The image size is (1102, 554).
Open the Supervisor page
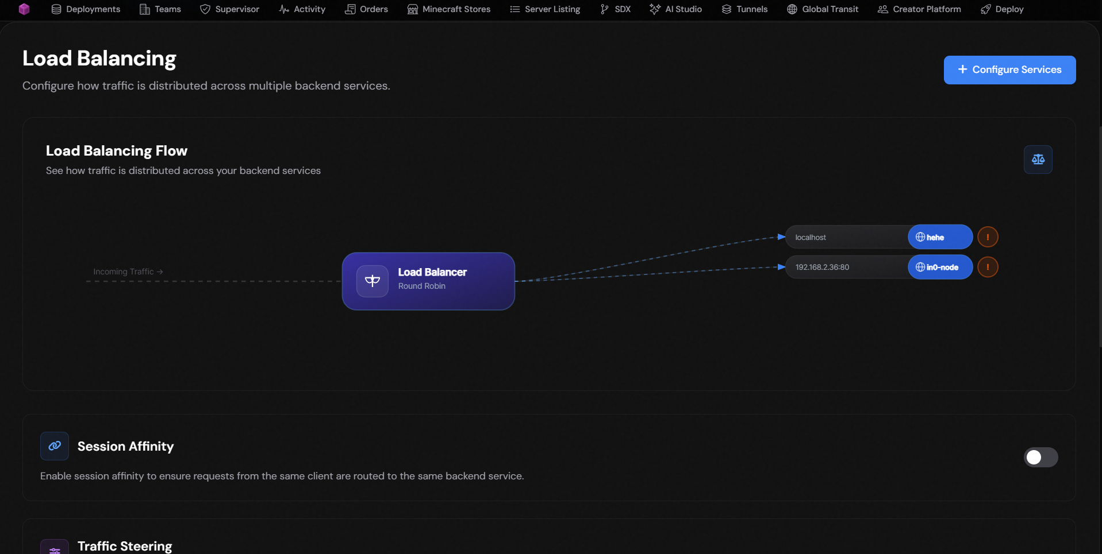coord(229,9)
